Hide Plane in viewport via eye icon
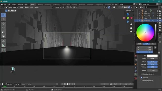The image size is (162, 91). (x=157, y=11)
